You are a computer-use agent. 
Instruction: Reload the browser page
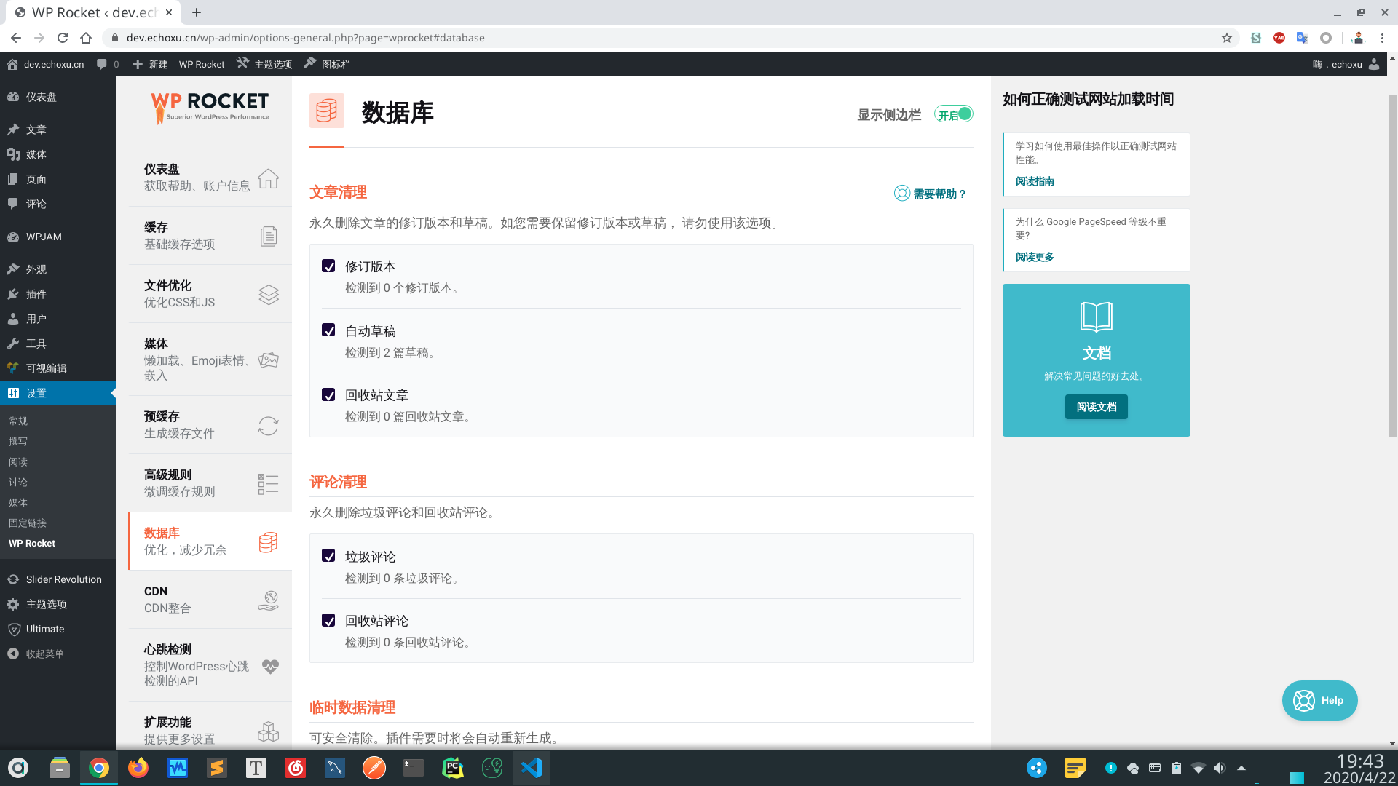click(x=63, y=38)
